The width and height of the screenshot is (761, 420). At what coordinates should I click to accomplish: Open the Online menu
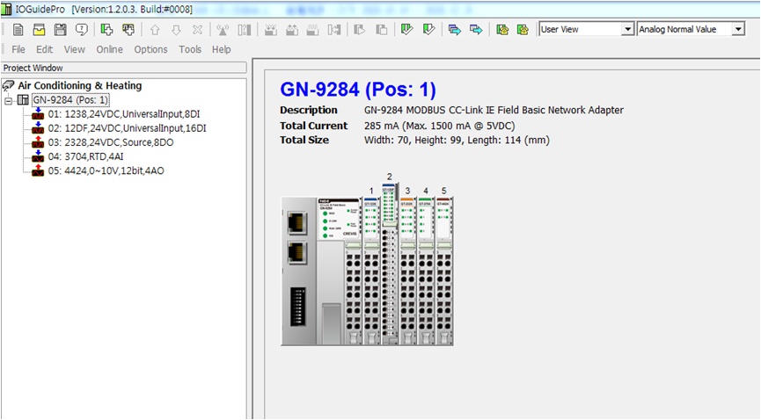point(109,49)
